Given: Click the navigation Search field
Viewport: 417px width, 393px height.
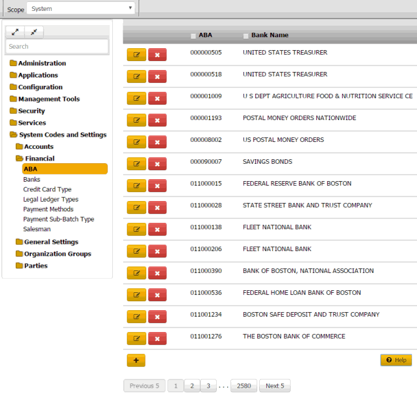Looking at the screenshot, I should 57,46.
